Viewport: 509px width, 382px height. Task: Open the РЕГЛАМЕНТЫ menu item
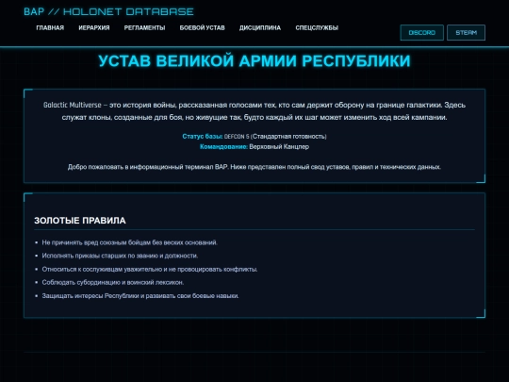(x=144, y=28)
